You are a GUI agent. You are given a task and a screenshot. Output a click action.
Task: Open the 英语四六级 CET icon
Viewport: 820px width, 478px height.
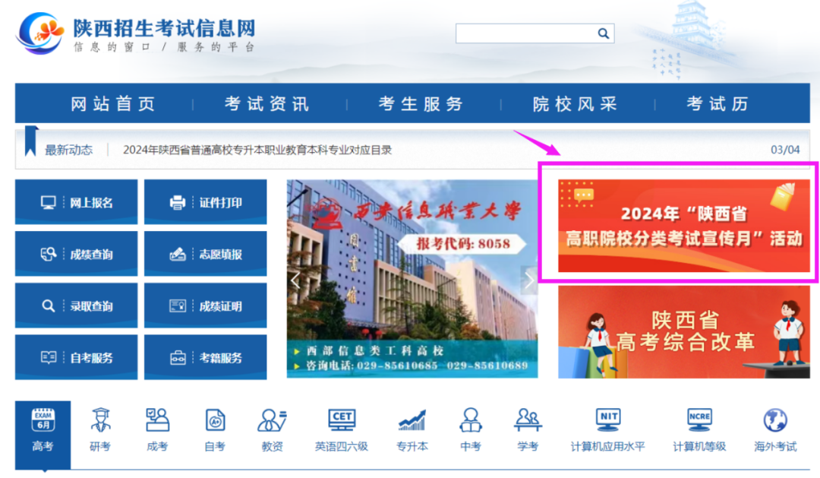pyautogui.click(x=341, y=420)
